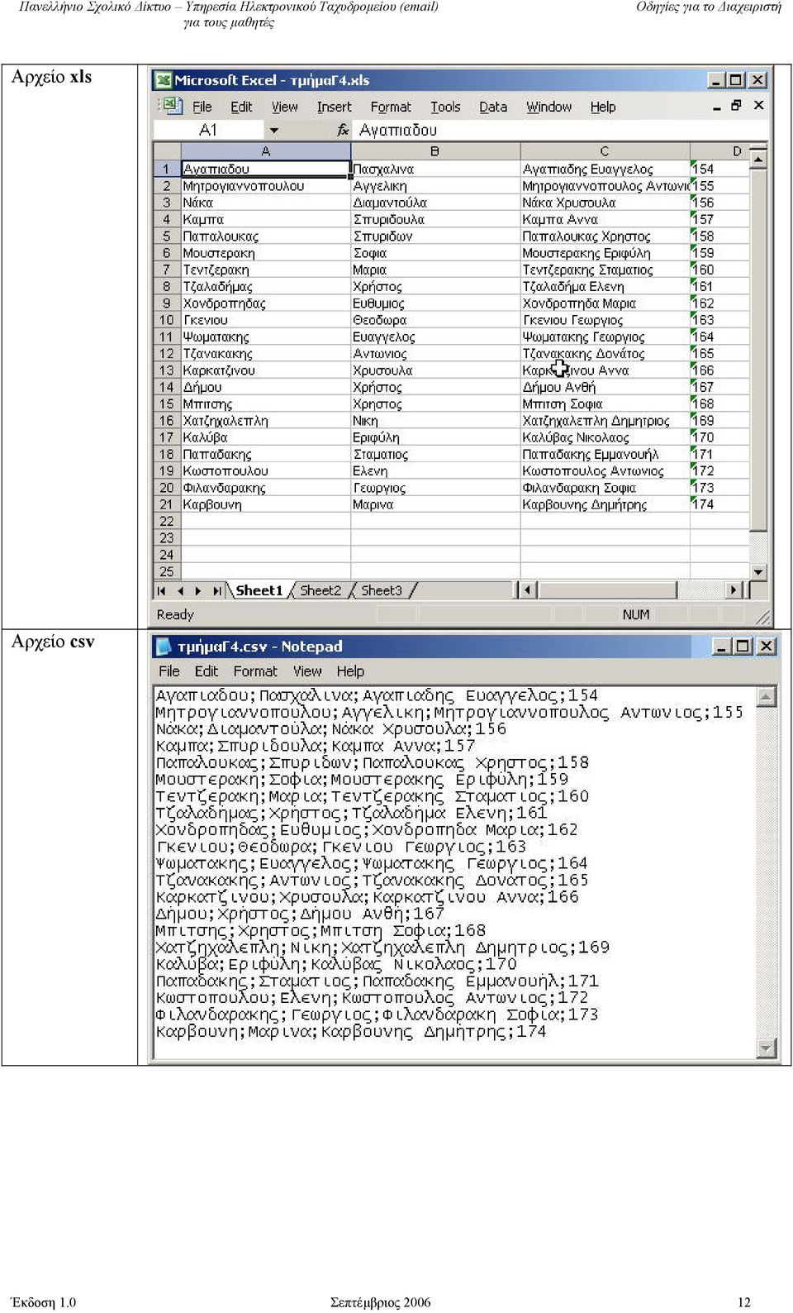
Task: Close the workbook window inside Excel
Action: 758,106
